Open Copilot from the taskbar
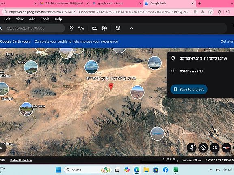This screenshot has width=234, height=175. pyautogui.click(x=127, y=170)
